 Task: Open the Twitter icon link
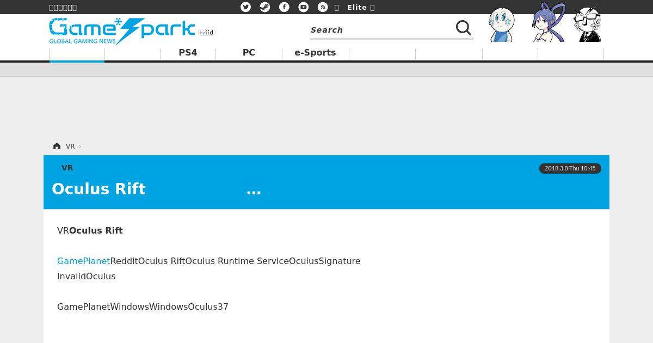coord(246,7)
